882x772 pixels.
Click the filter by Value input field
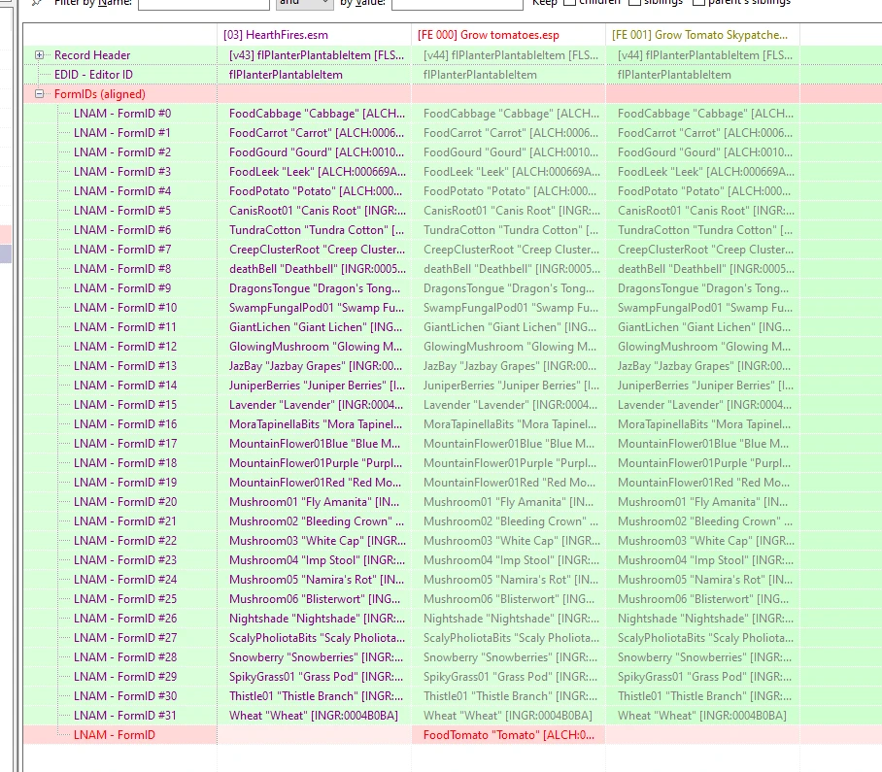click(457, 3)
